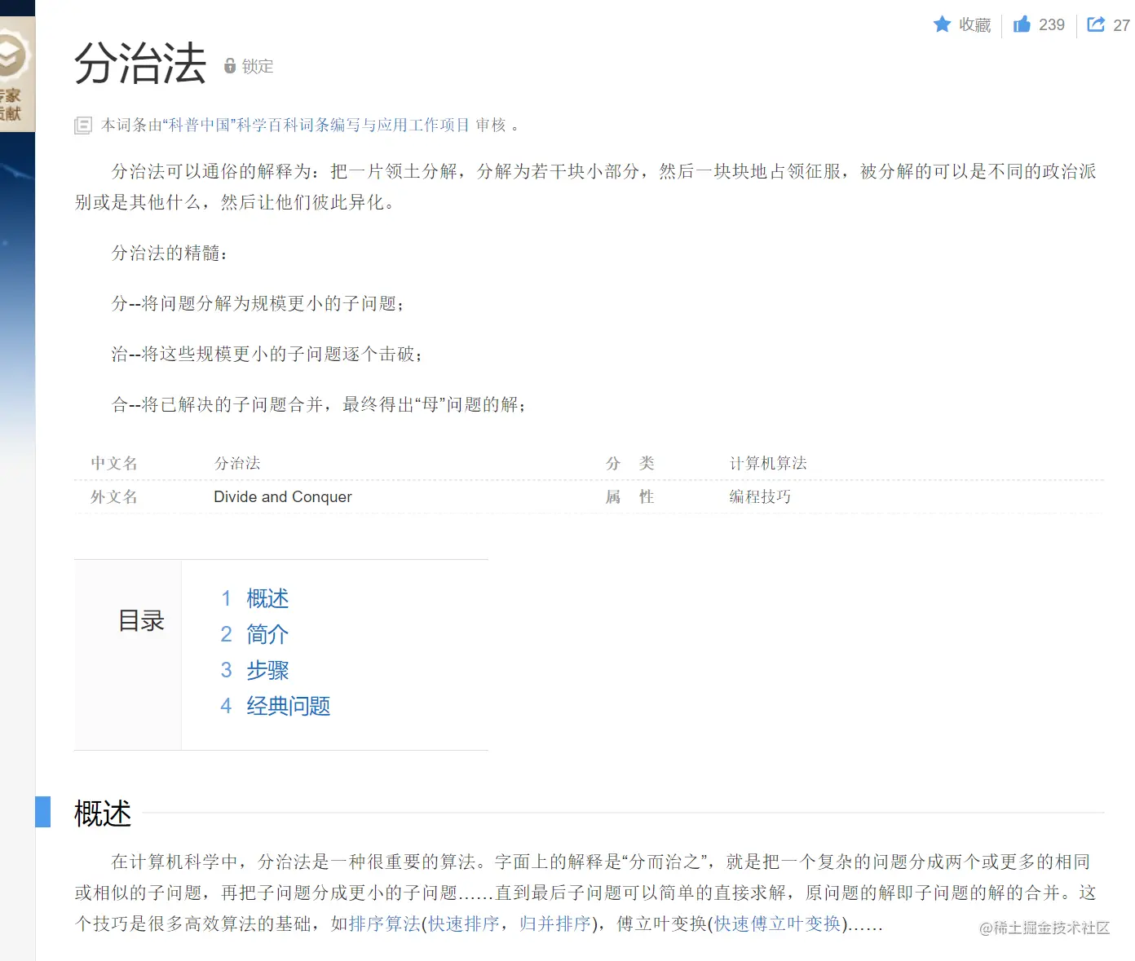Open the 快速排序 link
The width and height of the screenshot is (1135, 961).
pyautogui.click(x=463, y=924)
